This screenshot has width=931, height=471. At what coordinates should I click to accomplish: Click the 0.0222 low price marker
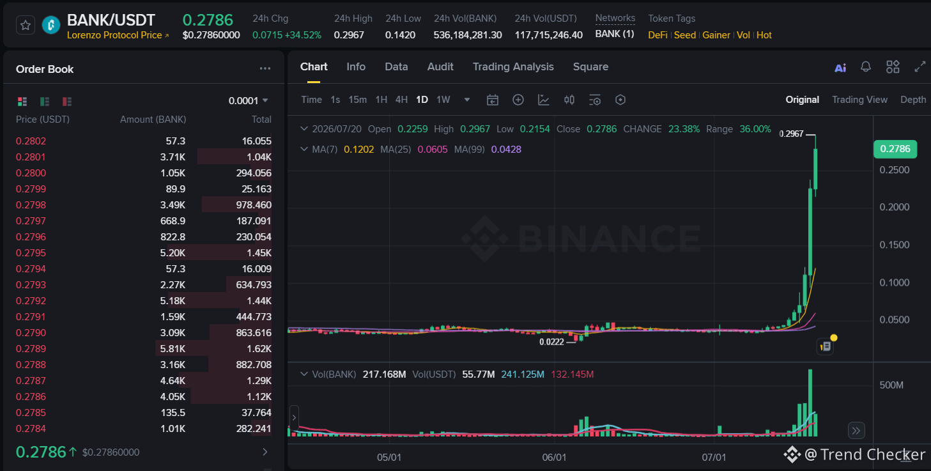point(552,342)
